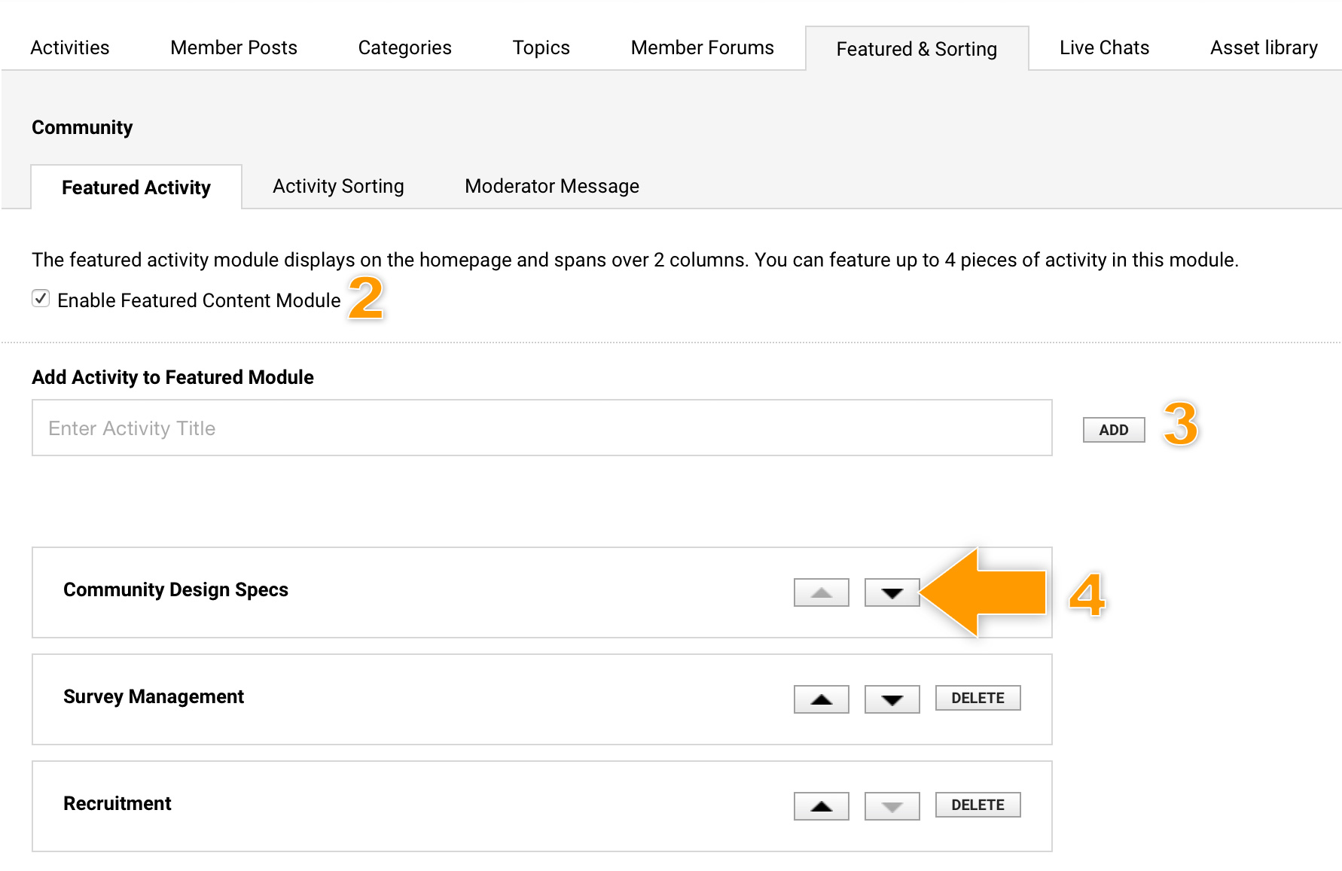
Task: Click the Community heading
Action: (82, 127)
